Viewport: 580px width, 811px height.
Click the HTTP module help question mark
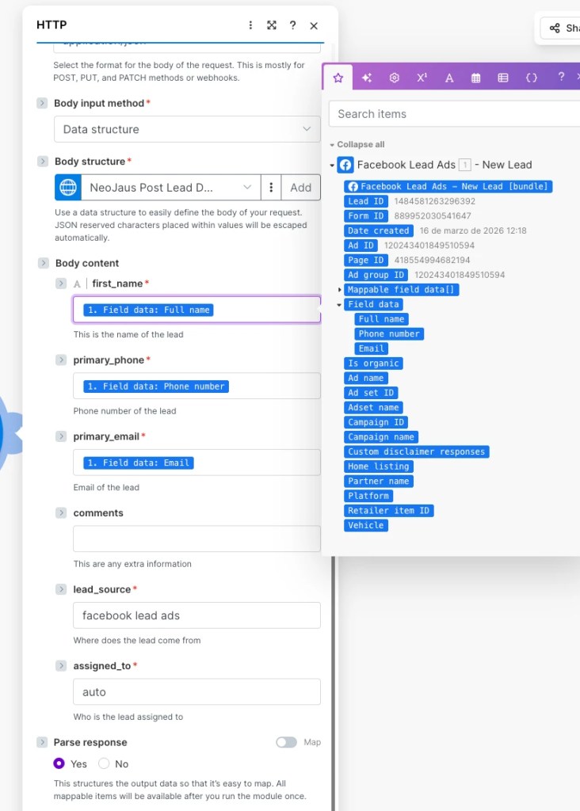tap(293, 25)
